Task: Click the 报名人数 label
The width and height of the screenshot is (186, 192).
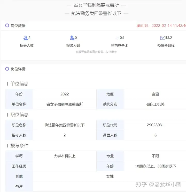Action: [73, 46]
